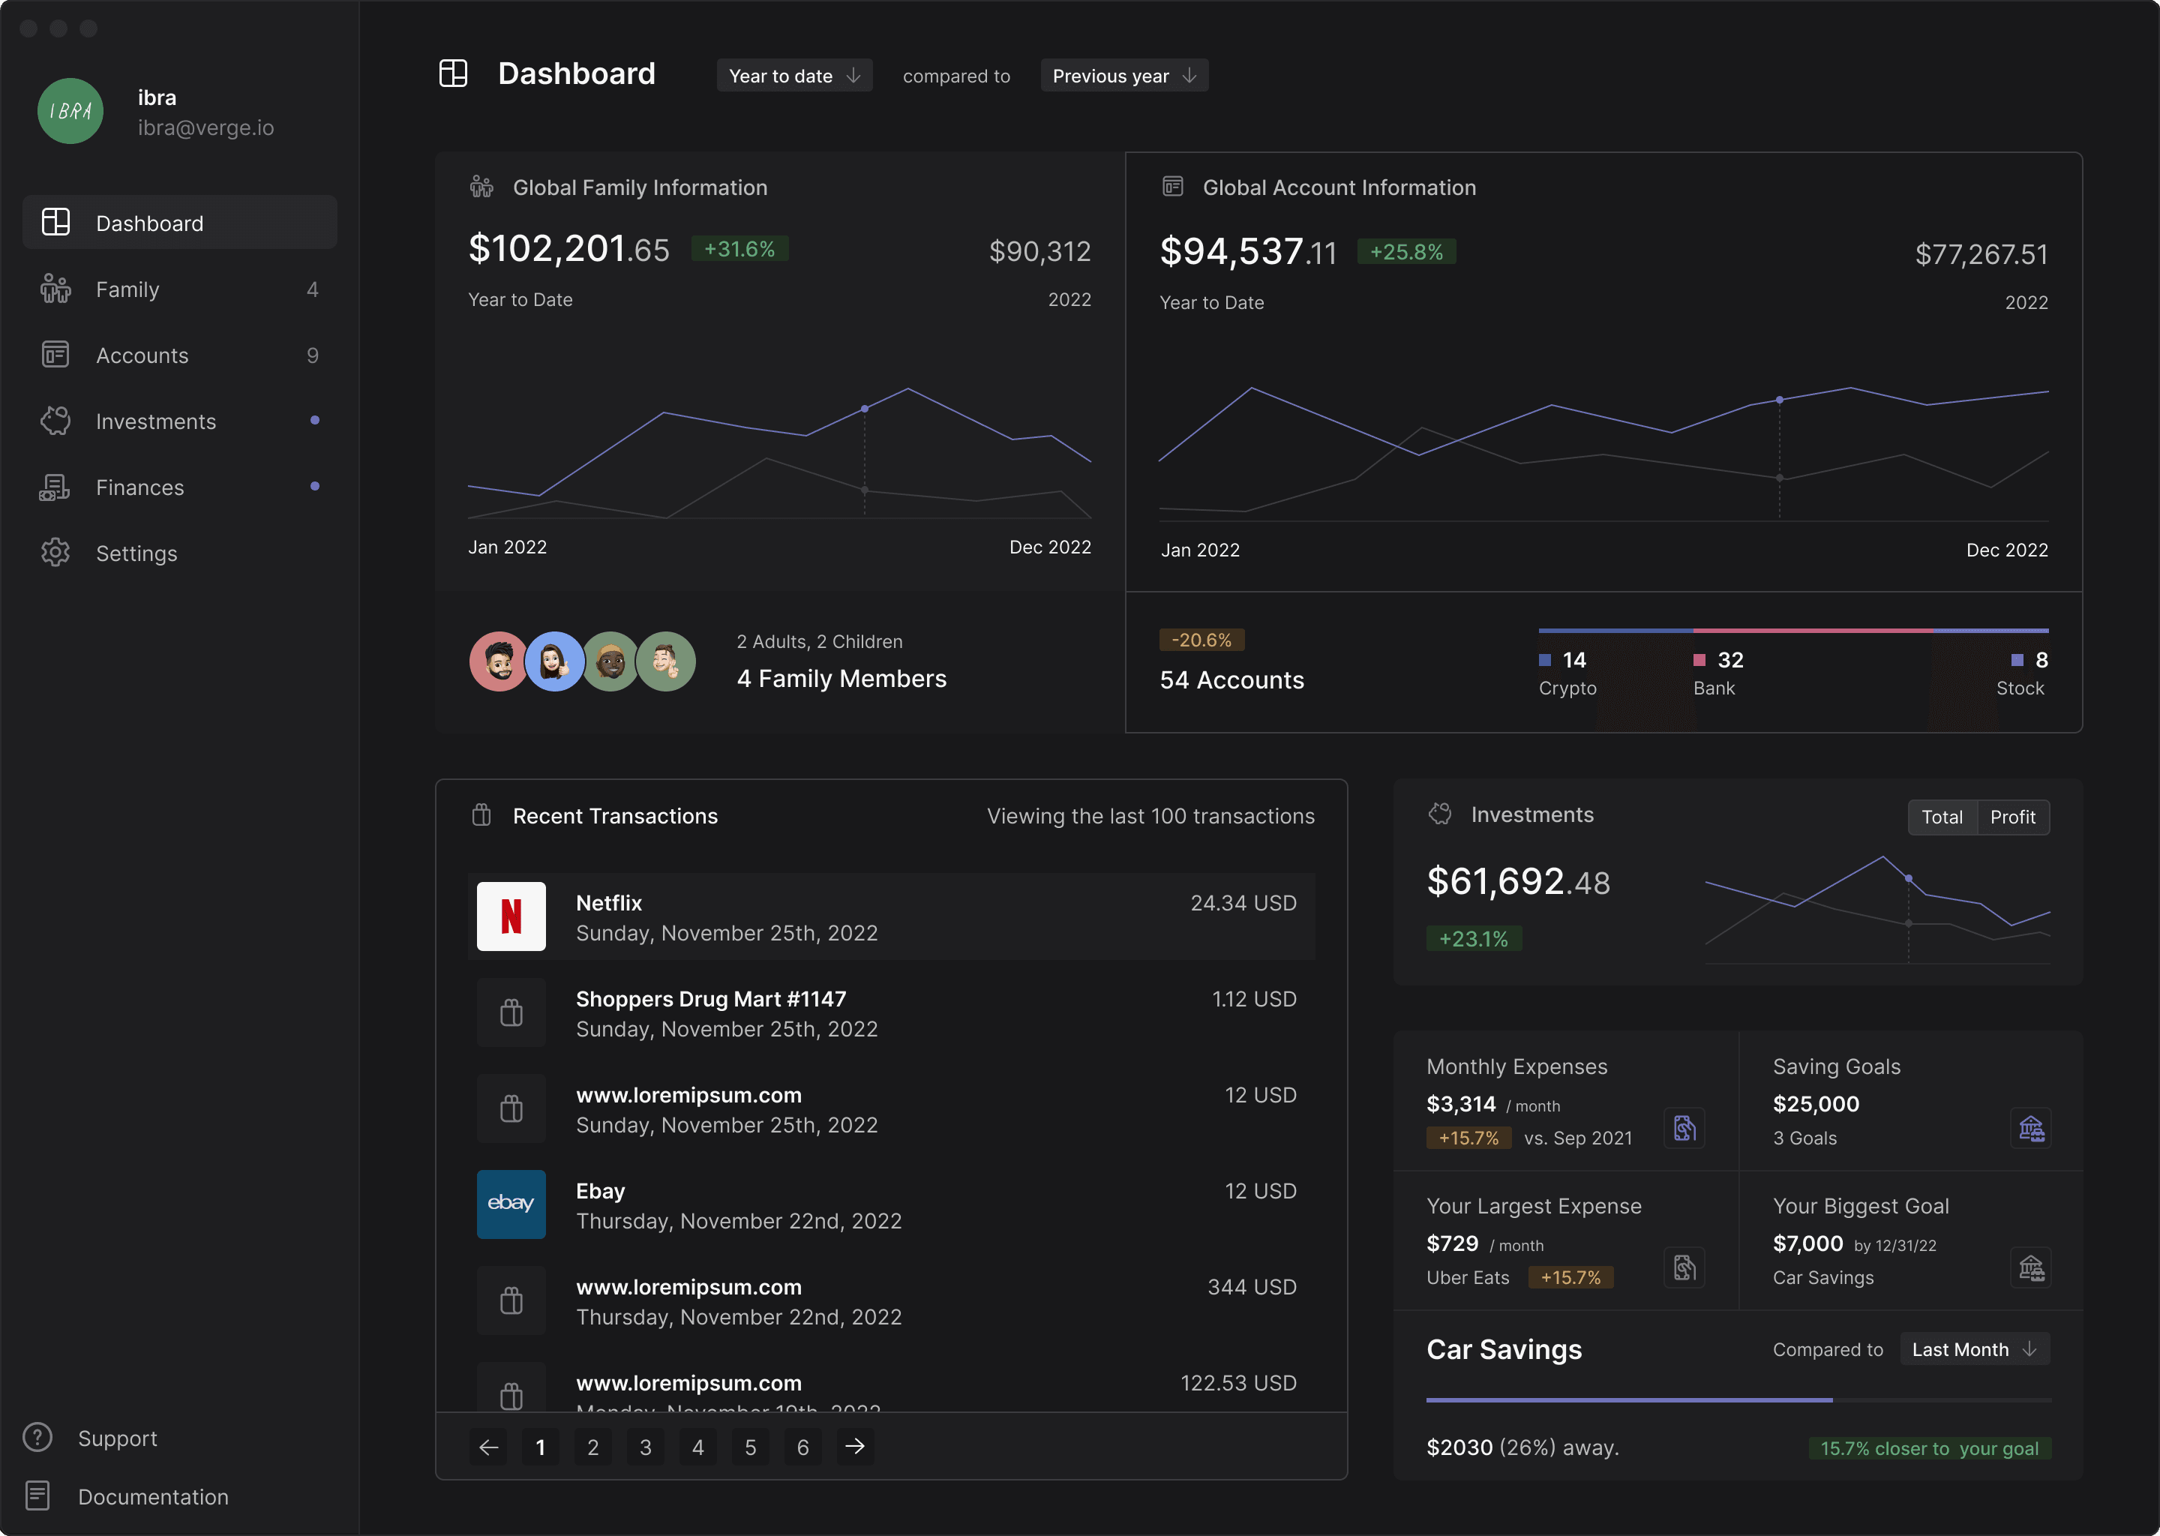Open Settings in the sidebar
The width and height of the screenshot is (2160, 1536).
[180, 553]
